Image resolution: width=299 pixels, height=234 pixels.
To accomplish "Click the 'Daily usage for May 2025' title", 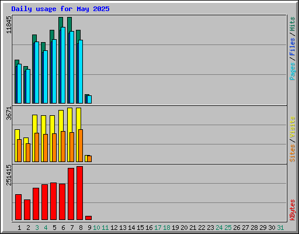I will (x=60, y=9).
